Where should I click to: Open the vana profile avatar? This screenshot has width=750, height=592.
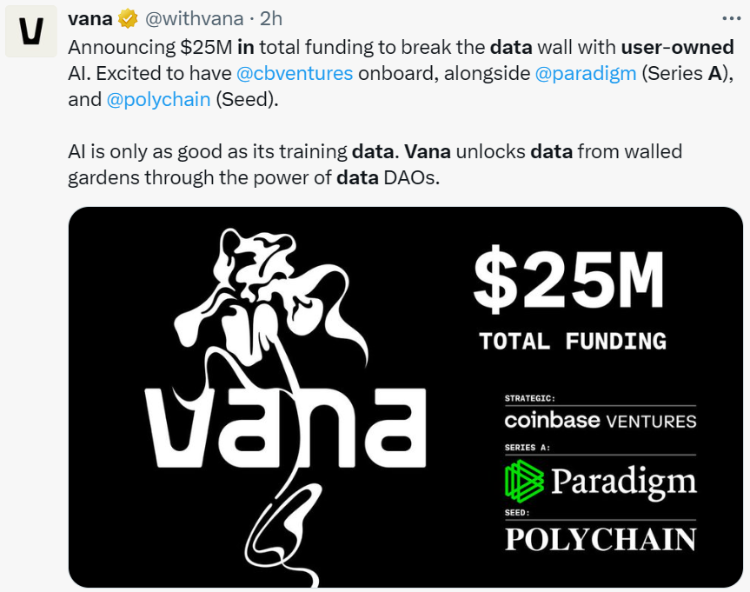[x=31, y=31]
